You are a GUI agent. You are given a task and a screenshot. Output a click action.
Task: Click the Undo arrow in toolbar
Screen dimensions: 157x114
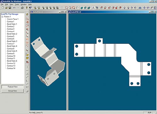click(x=14, y=8)
